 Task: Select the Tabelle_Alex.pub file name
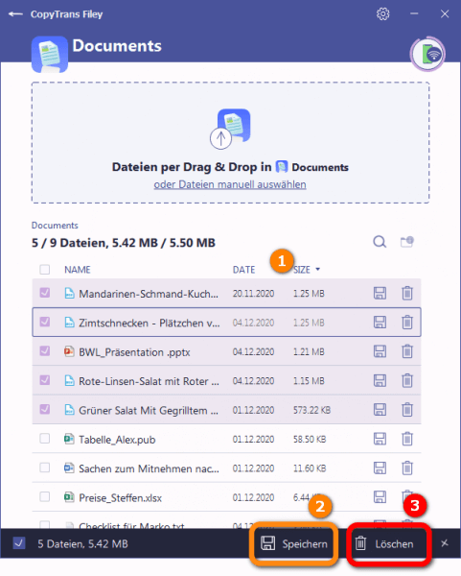click(x=117, y=440)
